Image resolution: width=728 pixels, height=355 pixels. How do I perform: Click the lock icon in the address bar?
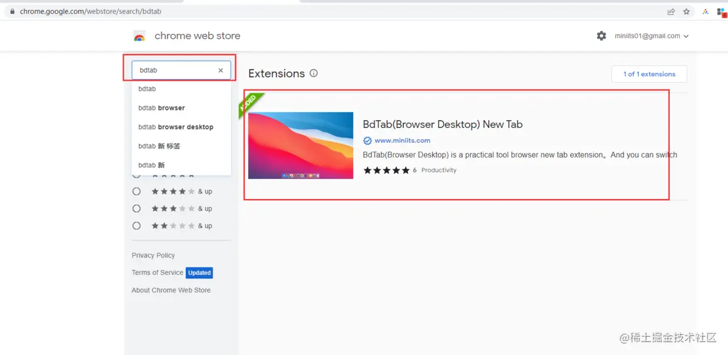(x=12, y=11)
